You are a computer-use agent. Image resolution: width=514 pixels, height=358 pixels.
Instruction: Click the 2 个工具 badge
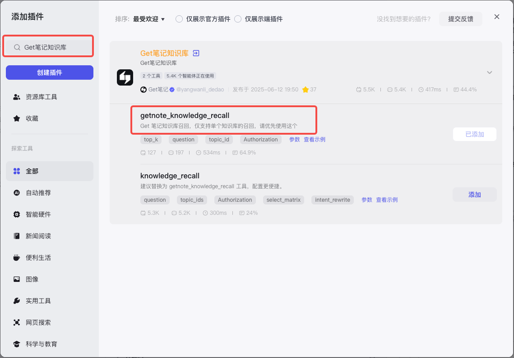(151, 76)
